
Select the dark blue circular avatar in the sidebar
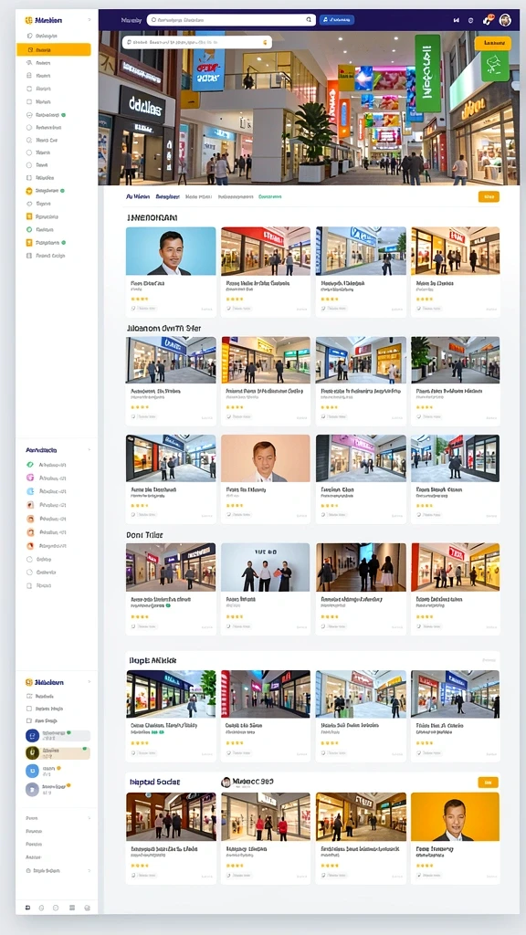(32, 735)
